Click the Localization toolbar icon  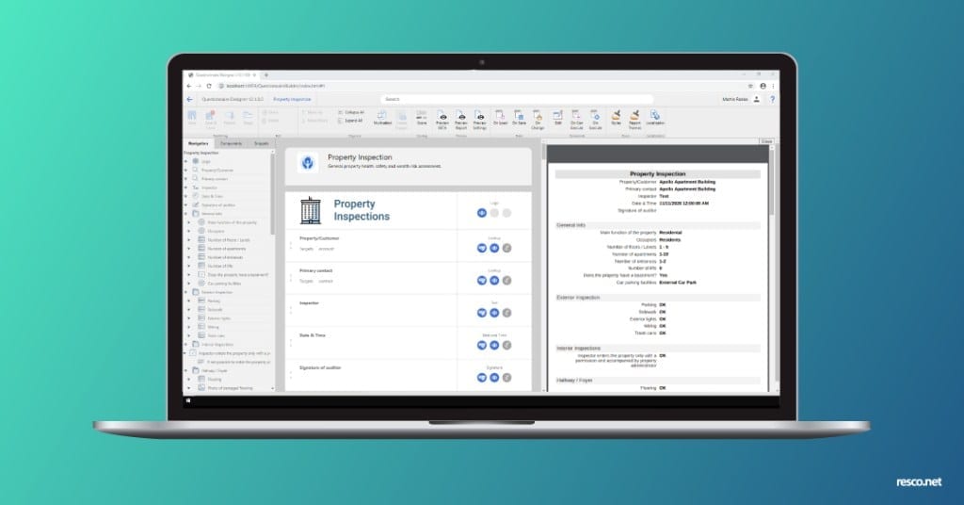(655, 116)
